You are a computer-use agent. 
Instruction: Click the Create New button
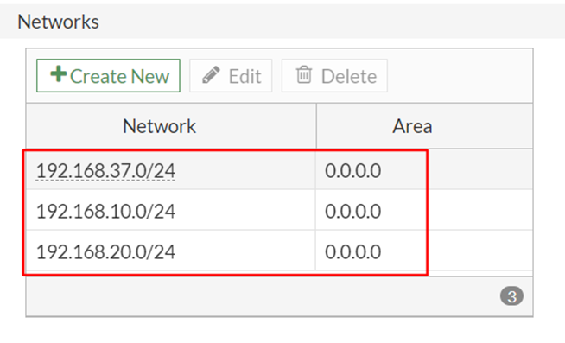pos(108,76)
